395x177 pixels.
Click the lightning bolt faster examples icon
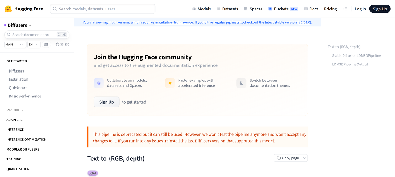pos(170,83)
